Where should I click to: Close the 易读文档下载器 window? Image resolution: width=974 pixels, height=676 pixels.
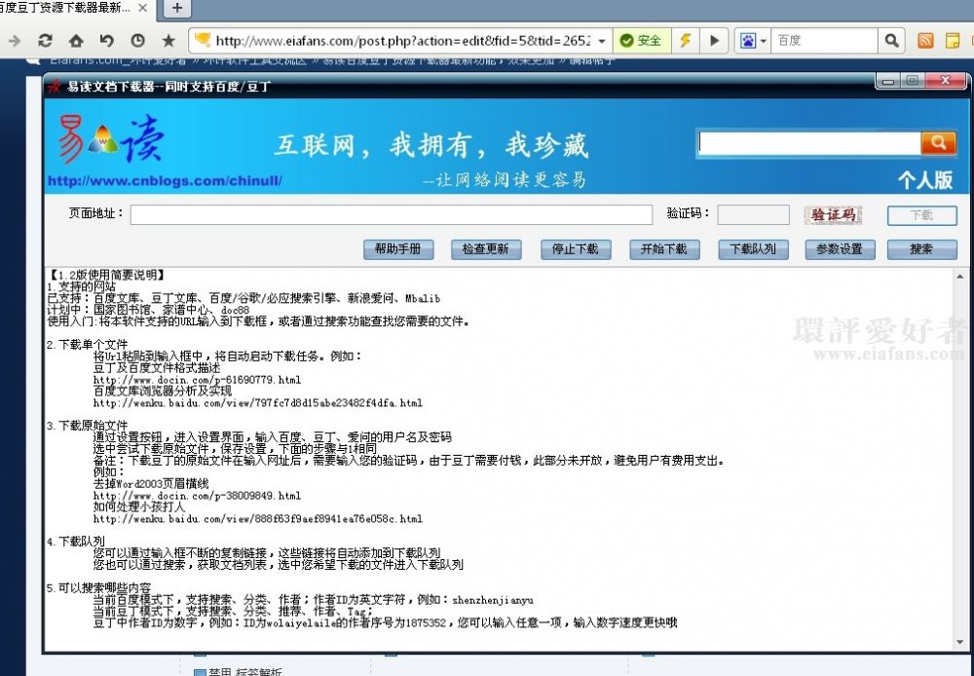click(x=946, y=81)
